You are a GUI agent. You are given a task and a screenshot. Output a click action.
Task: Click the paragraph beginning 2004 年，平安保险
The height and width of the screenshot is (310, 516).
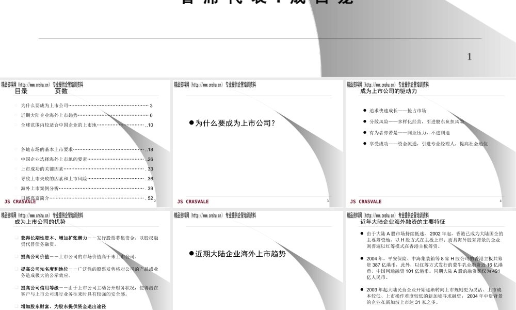coord(434,268)
